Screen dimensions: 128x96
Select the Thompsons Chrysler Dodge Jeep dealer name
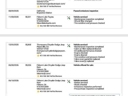(51, 45)
